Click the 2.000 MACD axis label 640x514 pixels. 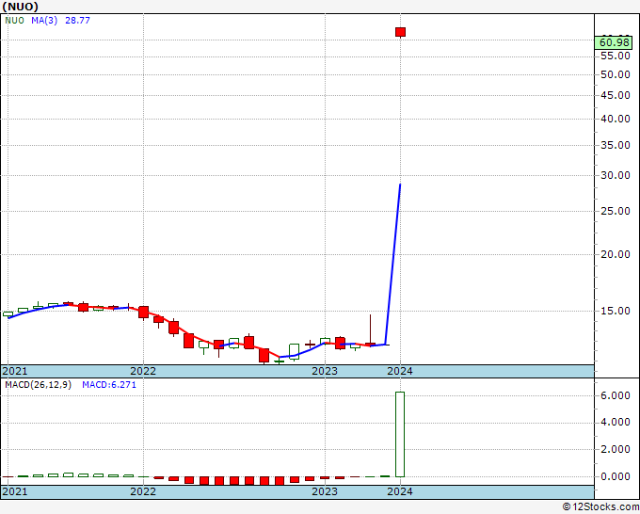tap(616, 449)
